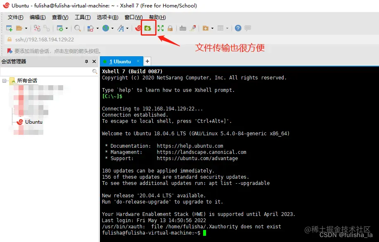Open the color scheme dropdown arrow
The height and width of the screenshot is (242, 379).
pos(97,29)
